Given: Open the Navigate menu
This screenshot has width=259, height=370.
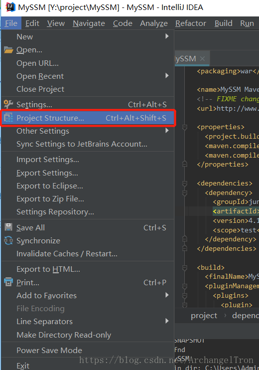Looking at the screenshot, I should coord(89,23).
